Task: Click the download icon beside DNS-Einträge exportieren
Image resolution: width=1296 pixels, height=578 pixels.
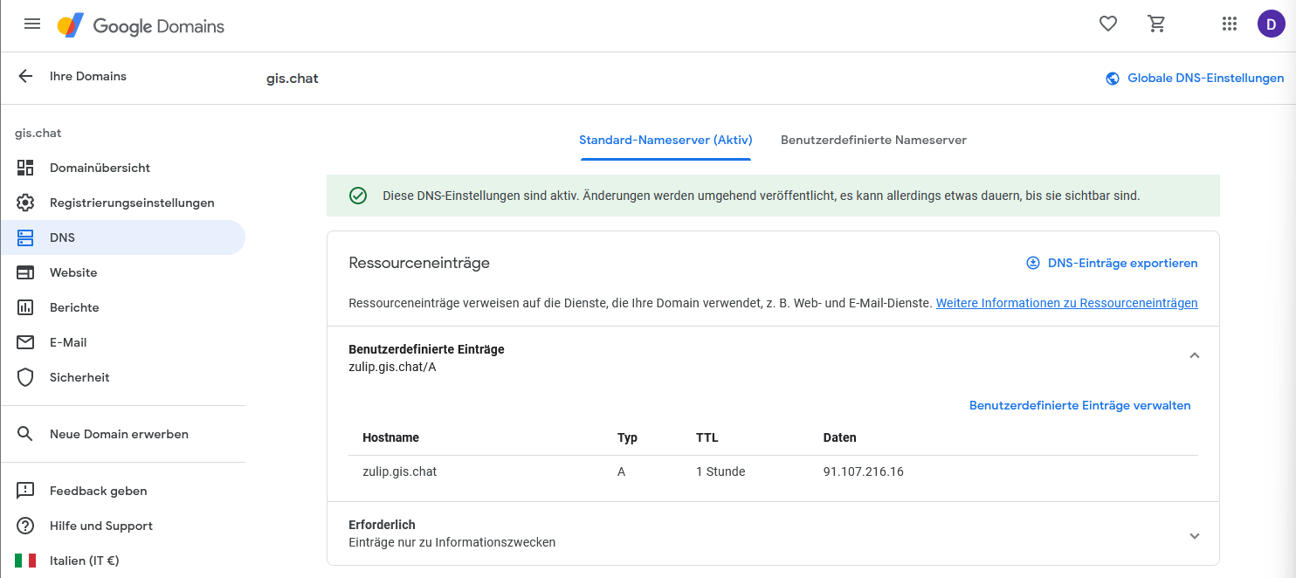Action: 1033,263
